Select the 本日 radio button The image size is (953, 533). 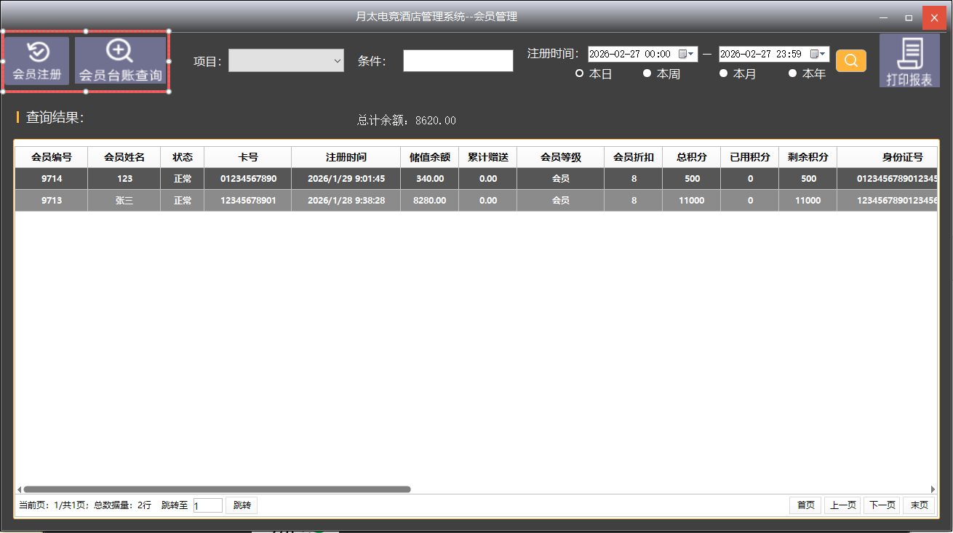pos(580,73)
